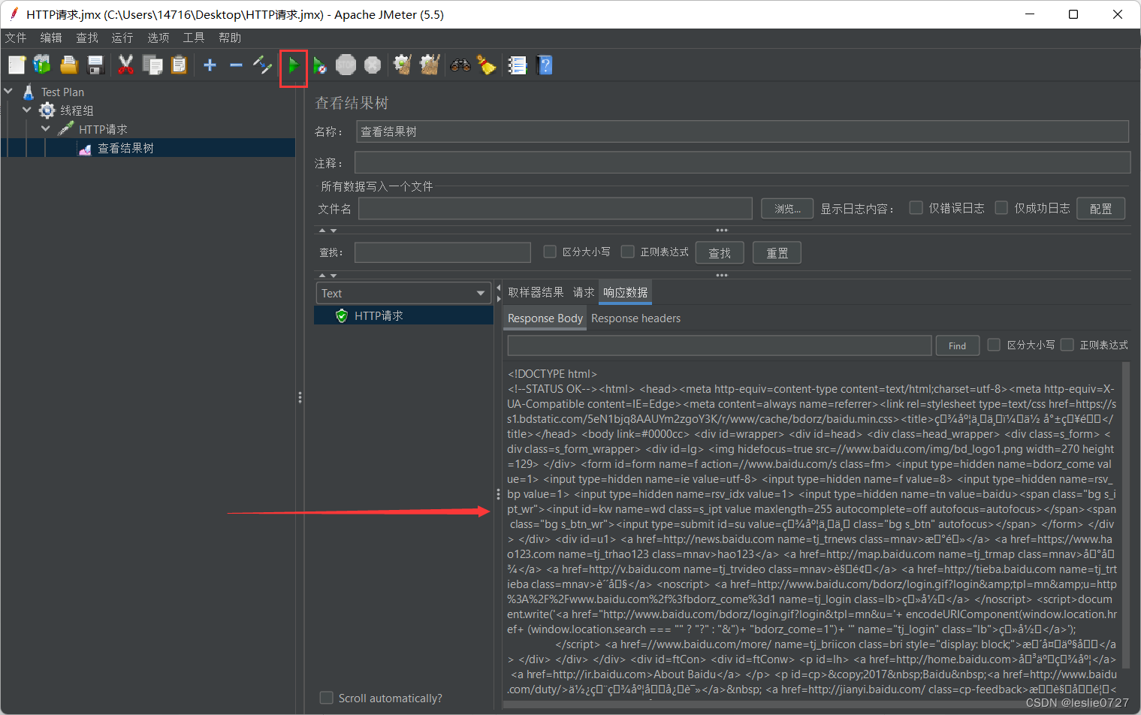
Task: Toggle 正则表达式 beside Find button
Action: 1067,345
